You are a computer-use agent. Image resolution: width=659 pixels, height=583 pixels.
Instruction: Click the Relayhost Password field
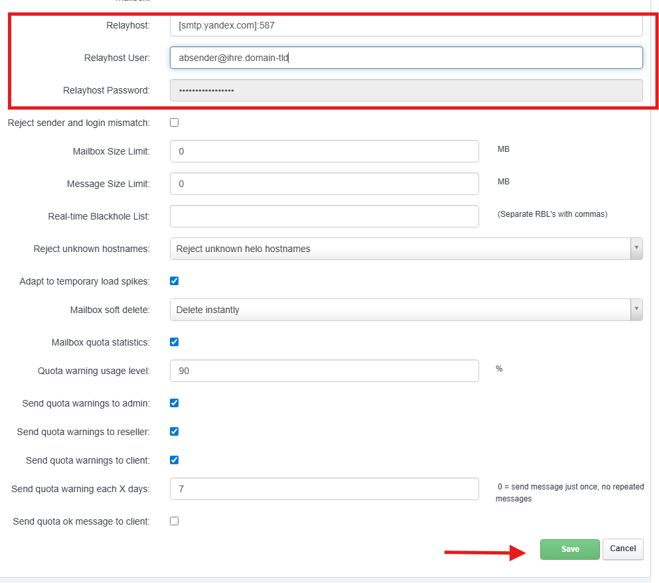[405, 90]
